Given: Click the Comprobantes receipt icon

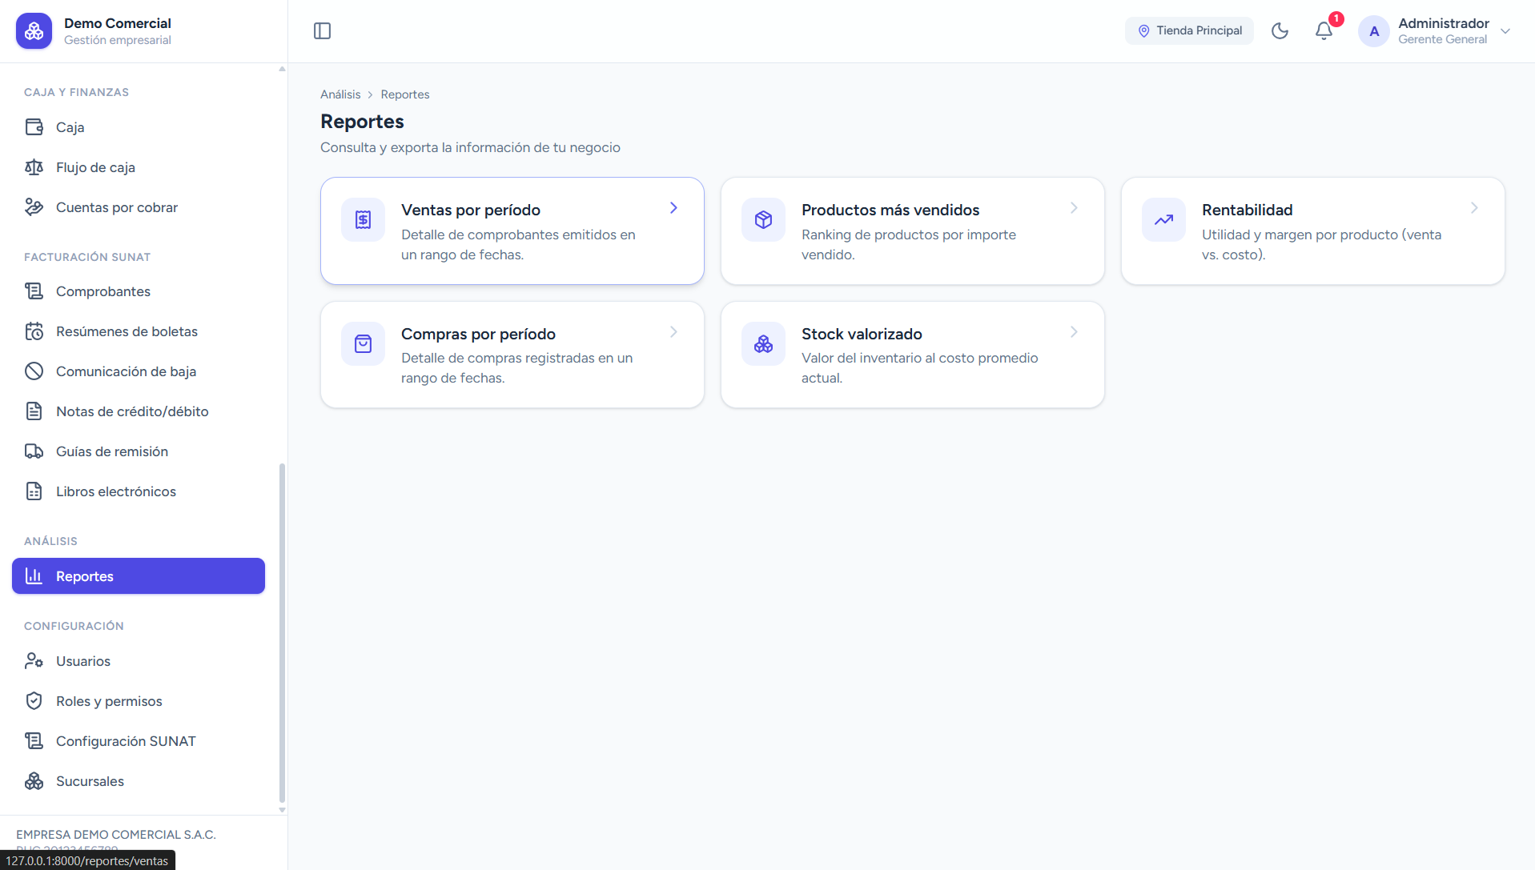Looking at the screenshot, I should click(x=34, y=291).
